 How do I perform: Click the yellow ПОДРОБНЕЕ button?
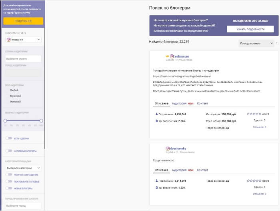click(23, 21)
